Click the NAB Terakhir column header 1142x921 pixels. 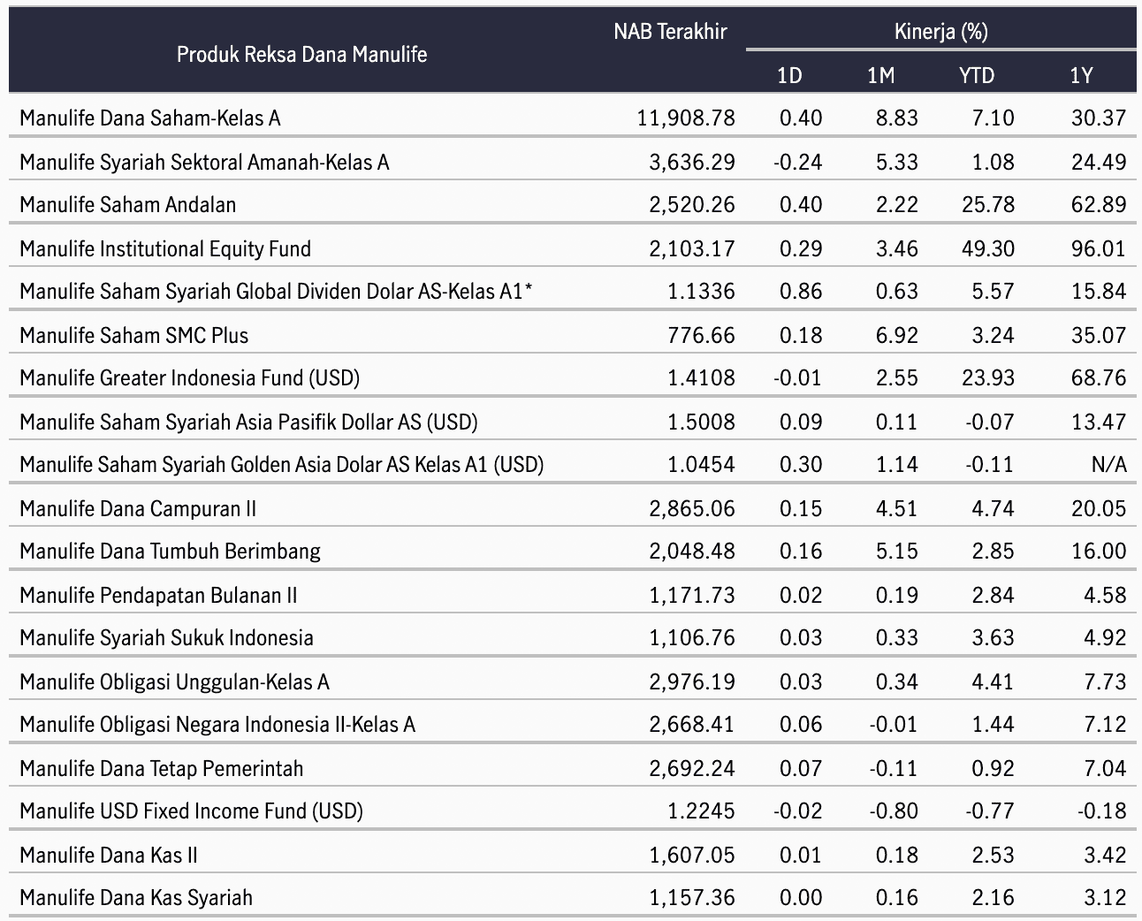point(670,33)
